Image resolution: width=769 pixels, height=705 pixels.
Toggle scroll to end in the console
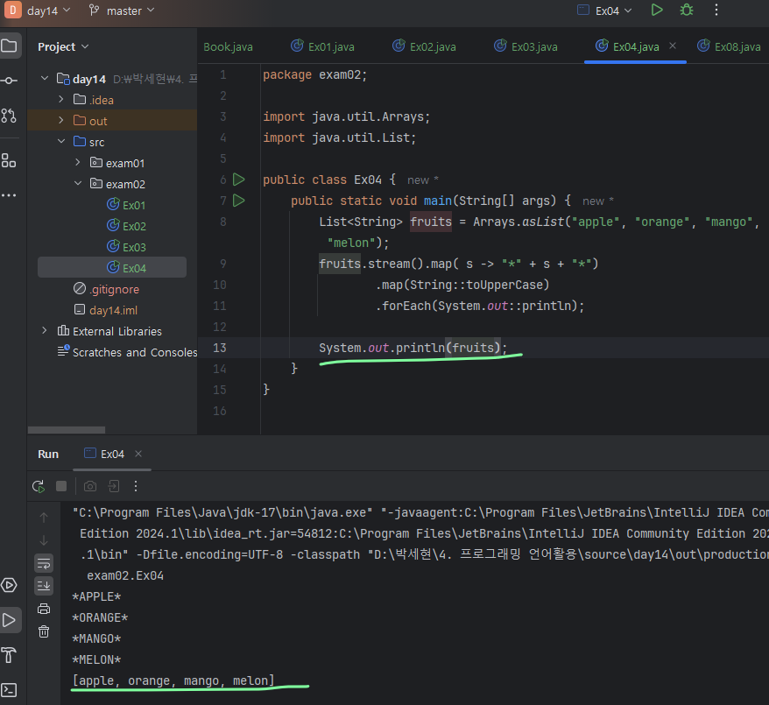coord(44,585)
